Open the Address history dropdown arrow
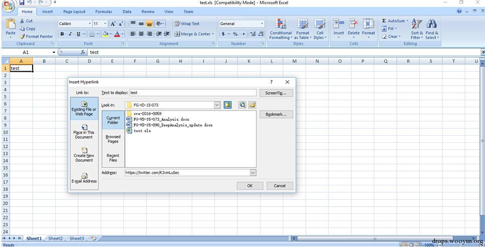The width and height of the screenshot is (485, 247). tap(253, 173)
